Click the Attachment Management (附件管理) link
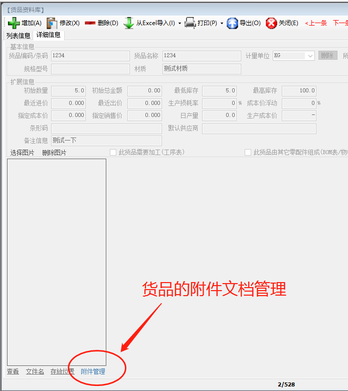Screen dimensions: 348x391 pyautogui.click(x=93, y=371)
